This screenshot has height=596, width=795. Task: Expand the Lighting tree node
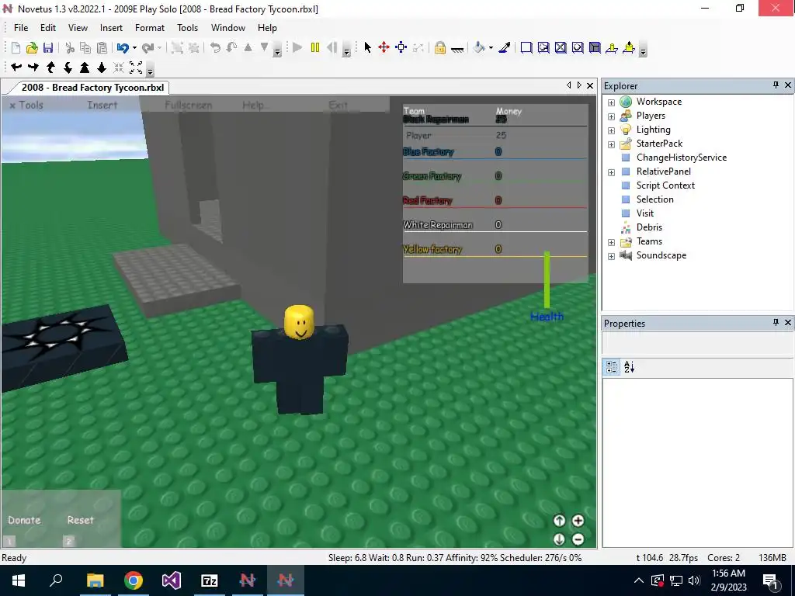click(x=611, y=130)
